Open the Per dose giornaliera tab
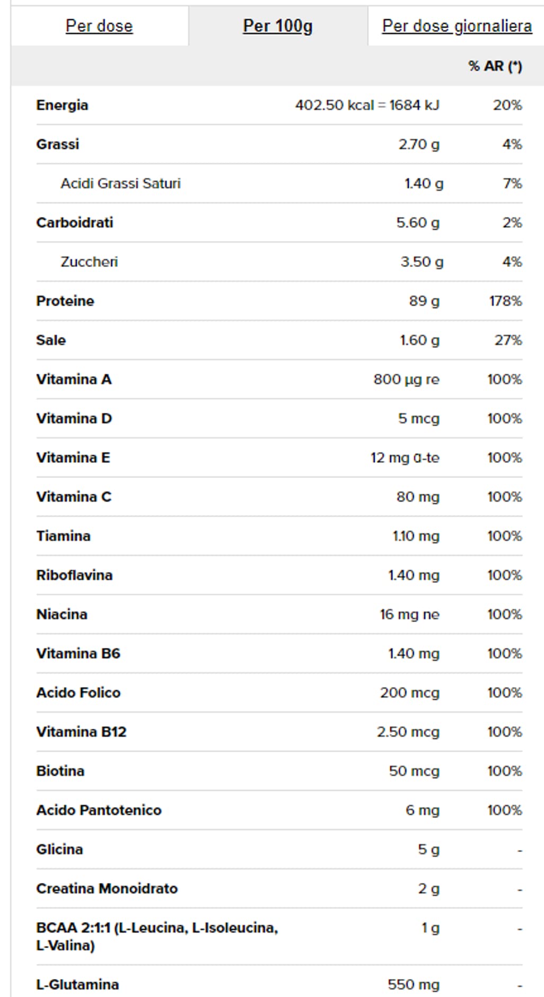The width and height of the screenshot is (544, 997). click(x=457, y=26)
